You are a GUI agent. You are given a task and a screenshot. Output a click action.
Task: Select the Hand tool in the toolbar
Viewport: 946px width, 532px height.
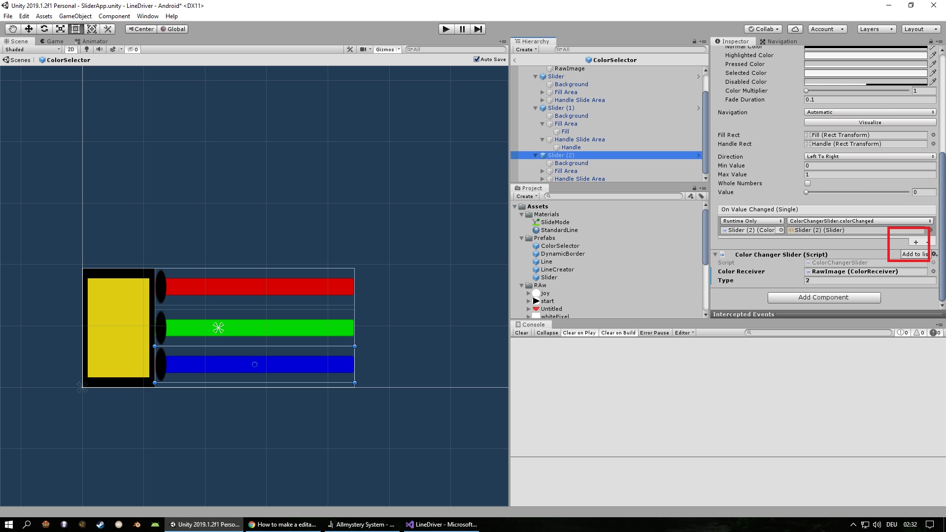[12, 29]
